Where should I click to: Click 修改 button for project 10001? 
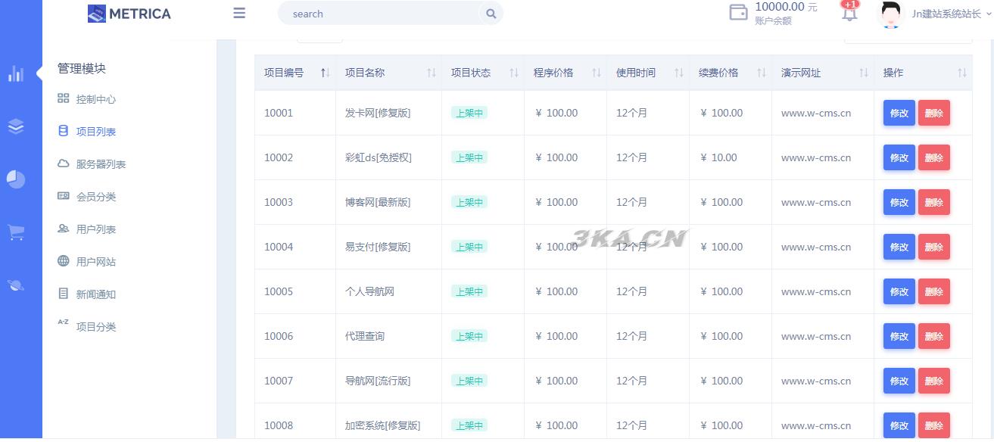point(899,113)
